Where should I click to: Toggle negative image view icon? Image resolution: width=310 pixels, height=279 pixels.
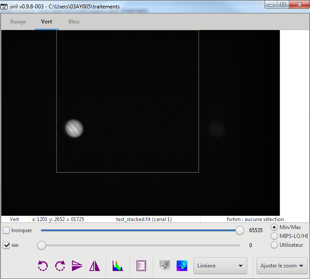[x=164, y=266]
